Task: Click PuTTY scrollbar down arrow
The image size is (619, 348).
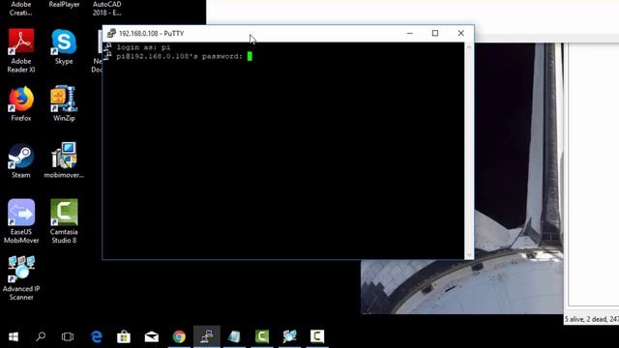Action: [x=469, y=255]
